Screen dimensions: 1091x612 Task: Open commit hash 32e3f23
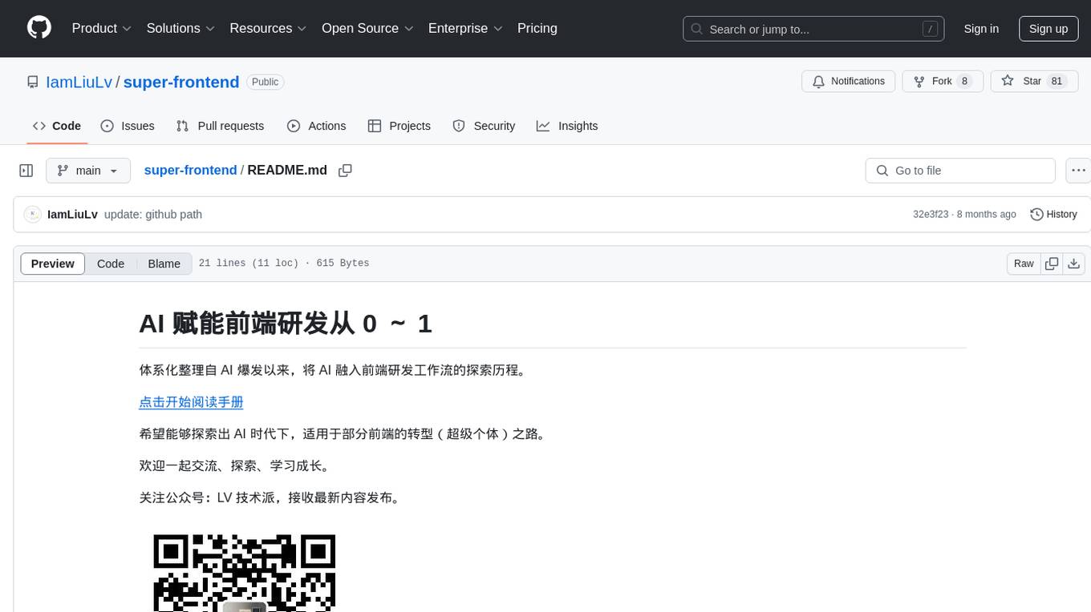[931, 215]
